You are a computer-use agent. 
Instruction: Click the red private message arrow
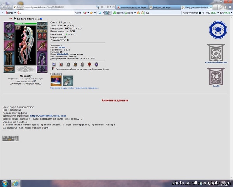(10, 18)
